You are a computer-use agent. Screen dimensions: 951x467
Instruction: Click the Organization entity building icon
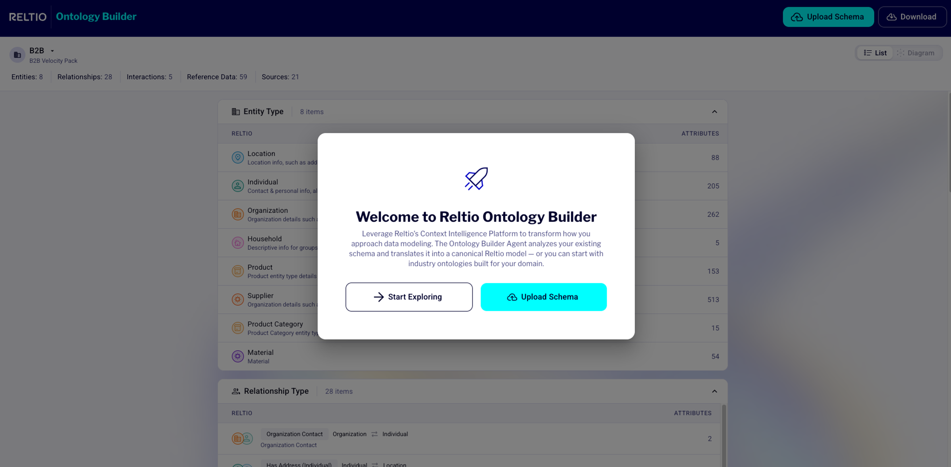(x=238, y=214)
